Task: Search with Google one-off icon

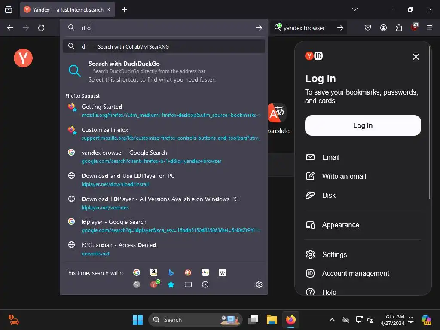Action: point(136,272)
